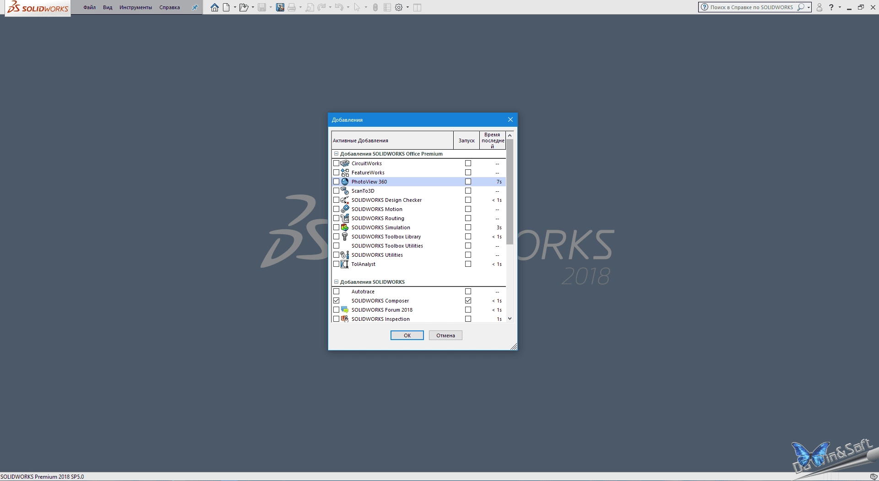Open the help search dropdown arrow

pos(809,7)
